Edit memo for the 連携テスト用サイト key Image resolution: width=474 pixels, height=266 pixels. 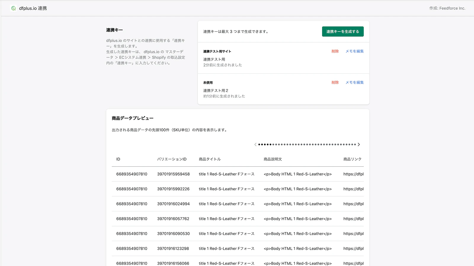(355, 51)
